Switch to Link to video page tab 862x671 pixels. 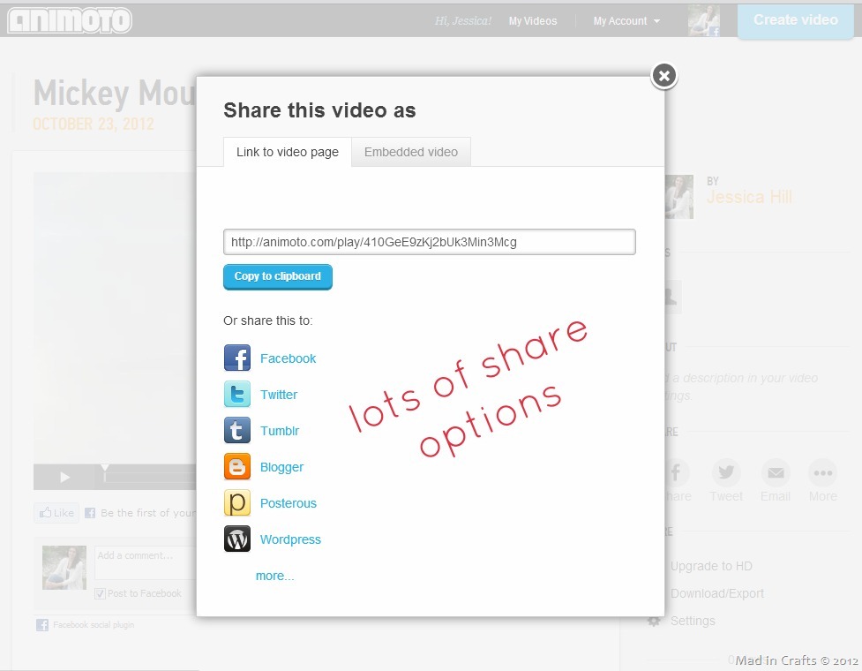point(288,152)
